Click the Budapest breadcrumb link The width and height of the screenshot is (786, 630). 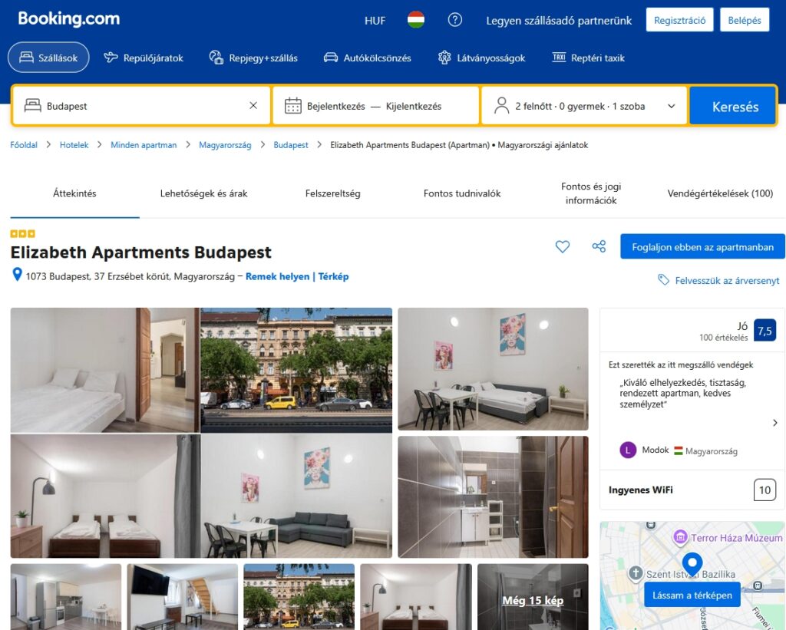click(x=291, y=145)
